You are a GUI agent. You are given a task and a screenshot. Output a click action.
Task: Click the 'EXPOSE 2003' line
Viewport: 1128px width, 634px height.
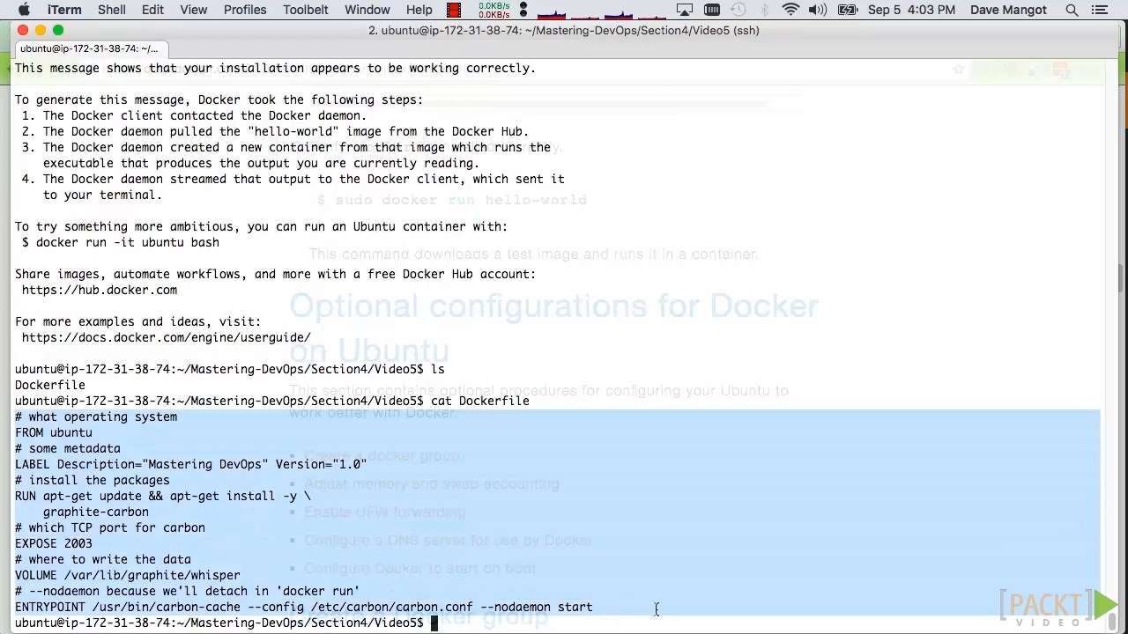54,543
